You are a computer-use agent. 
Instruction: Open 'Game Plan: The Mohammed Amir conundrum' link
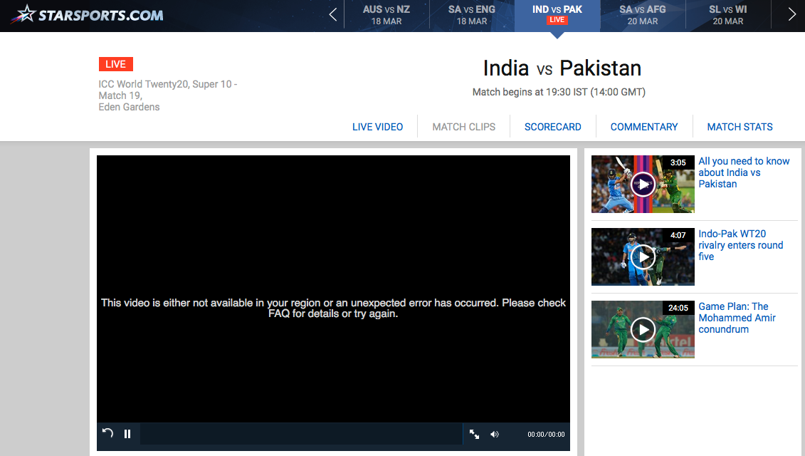click(x=737, y=318)
